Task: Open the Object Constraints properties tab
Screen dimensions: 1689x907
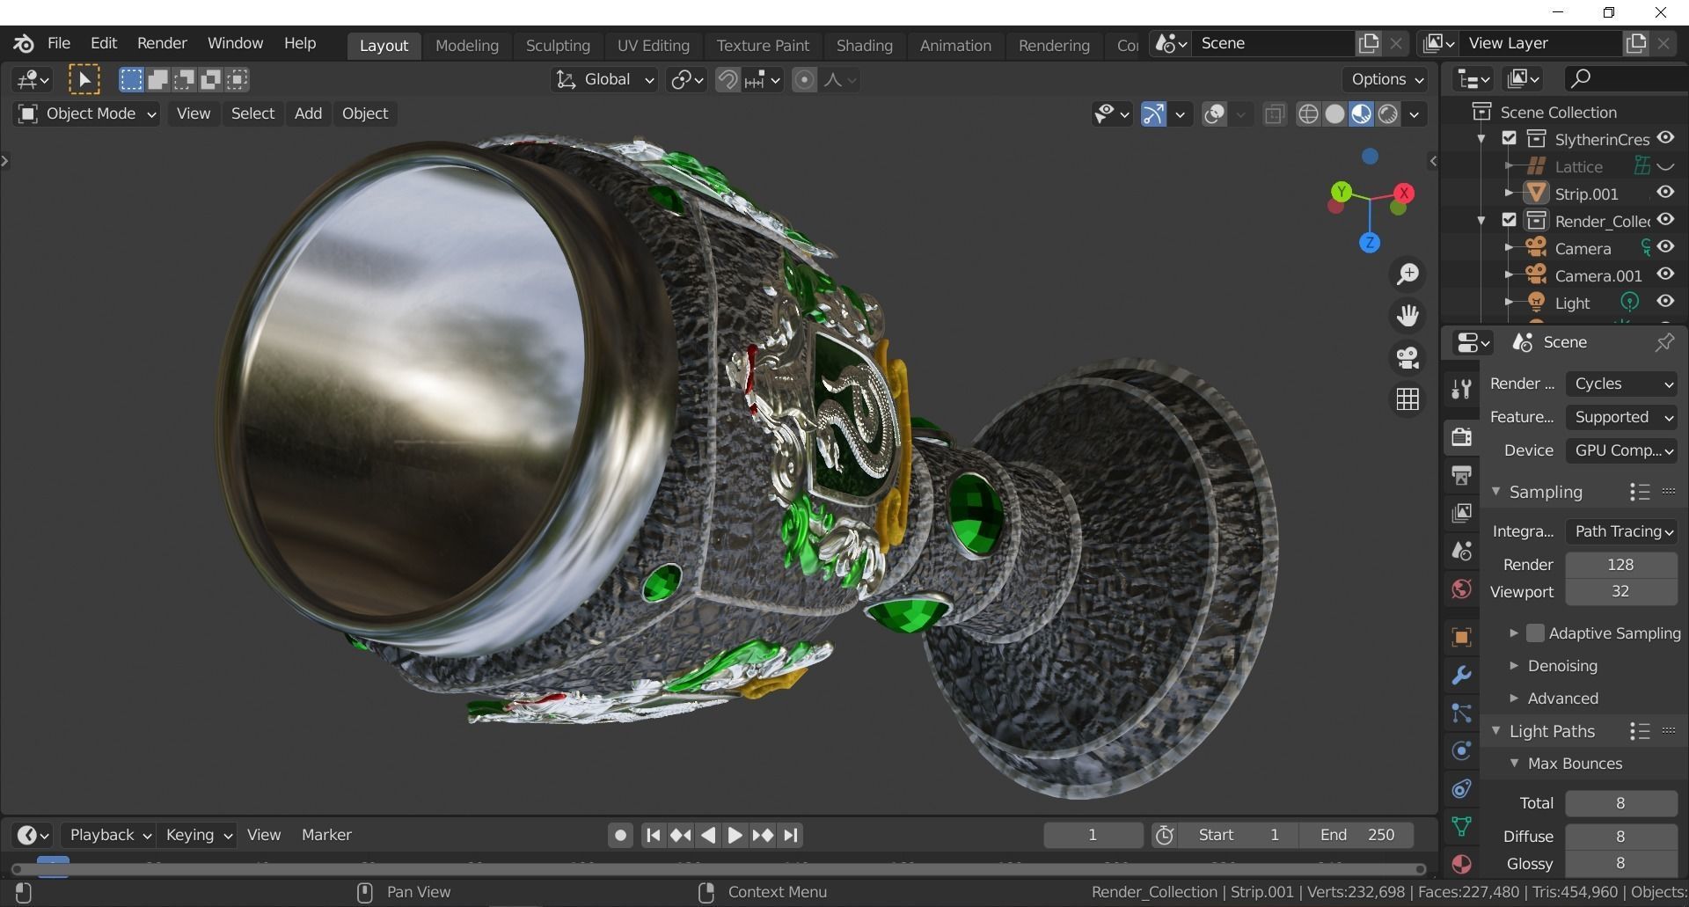Action: pos(1461,788)
